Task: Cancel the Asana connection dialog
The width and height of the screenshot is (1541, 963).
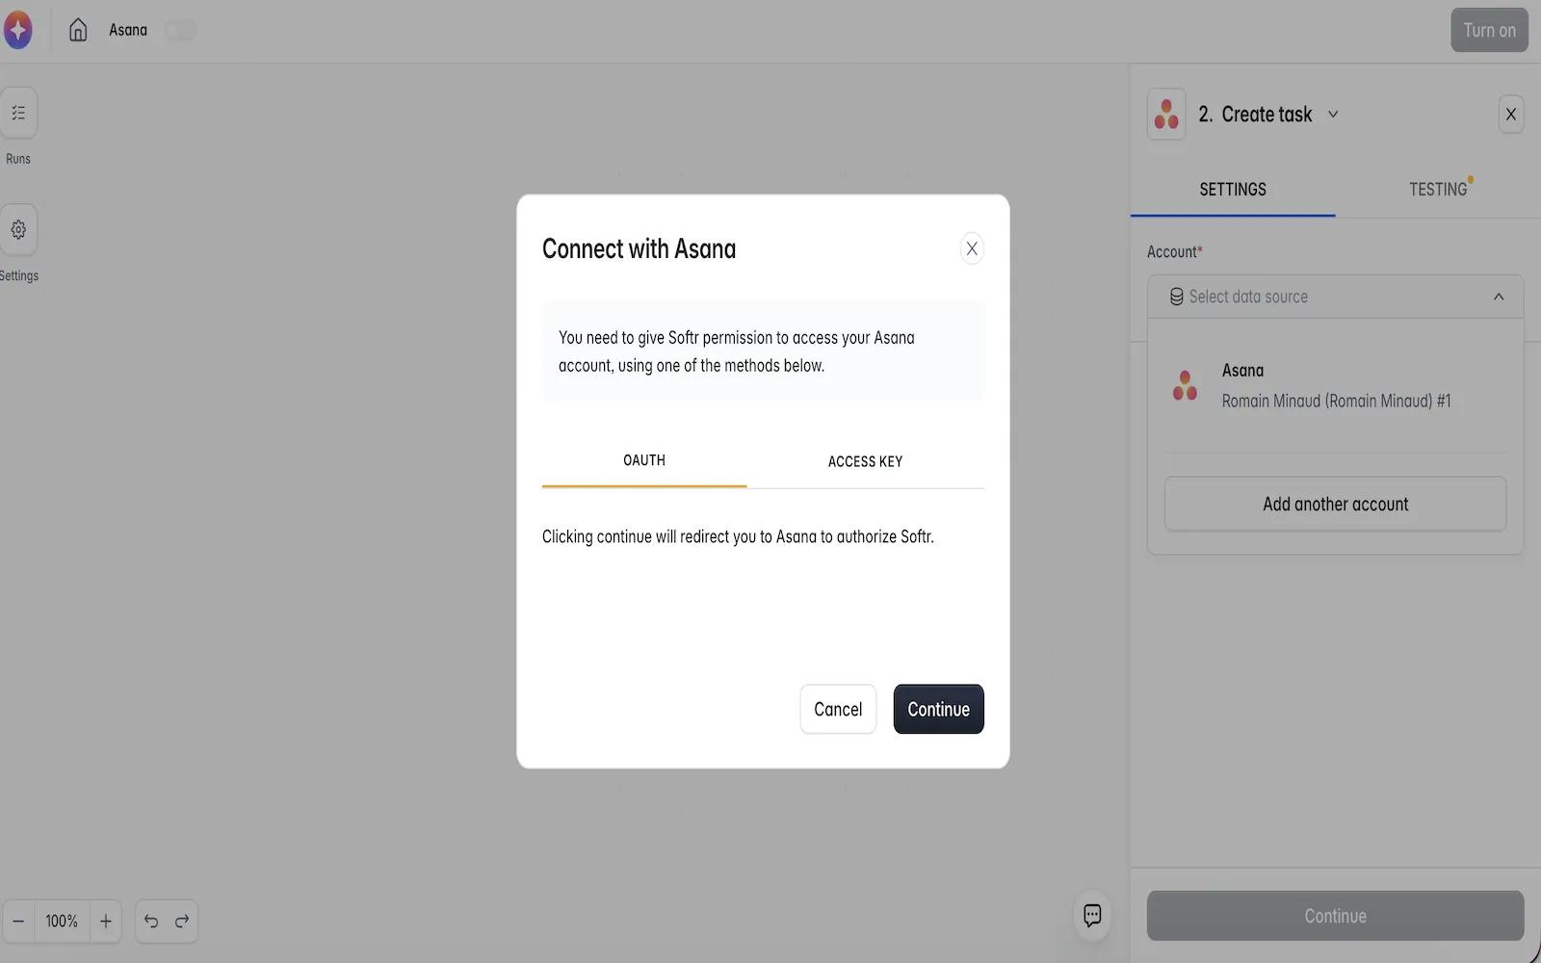Action: (838, 709)
